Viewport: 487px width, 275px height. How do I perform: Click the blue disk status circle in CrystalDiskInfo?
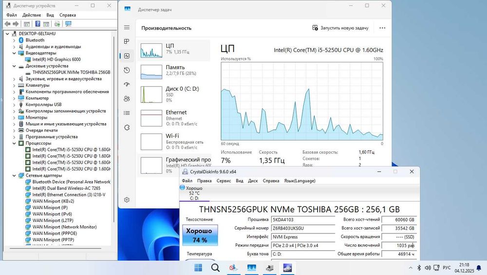coord(182,187)
